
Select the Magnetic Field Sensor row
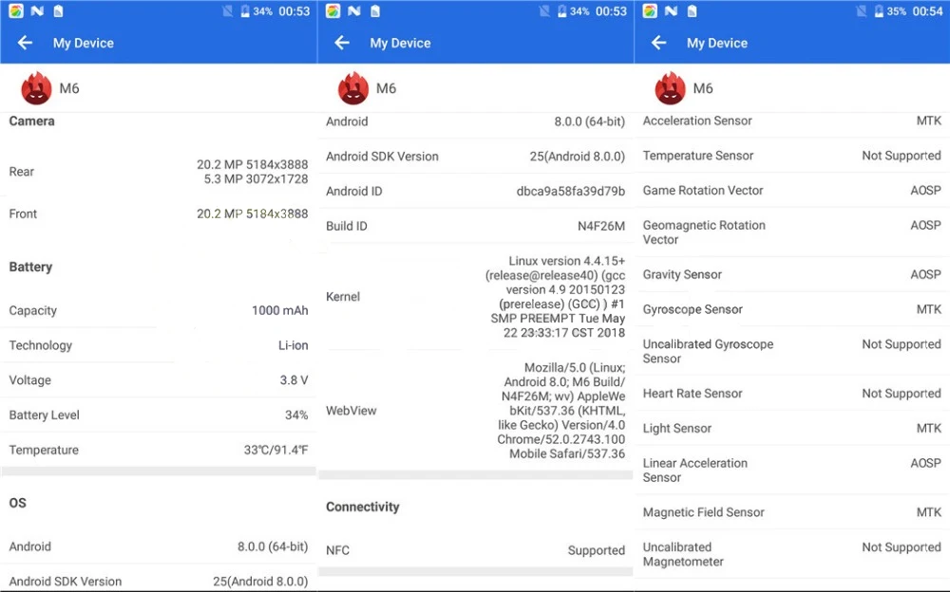792,512
